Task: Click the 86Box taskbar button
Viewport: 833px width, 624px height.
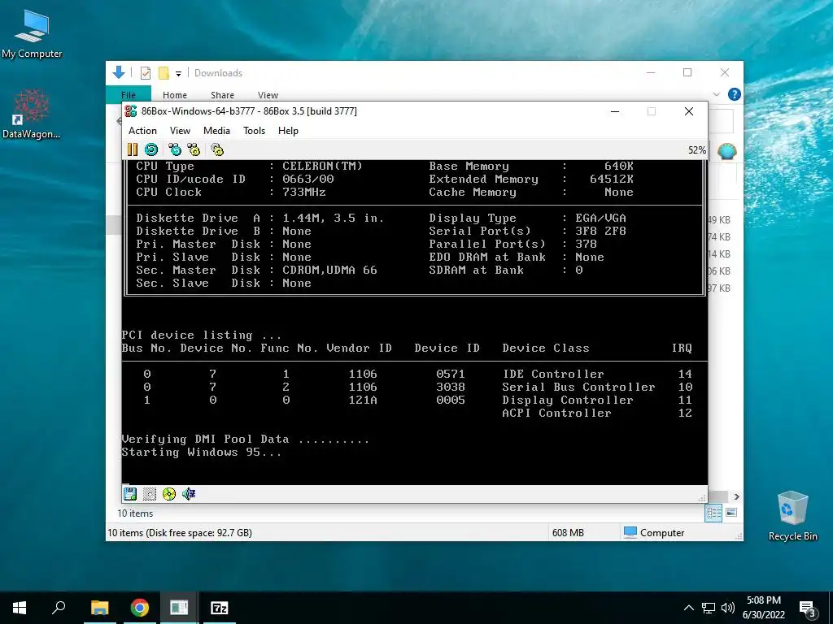Action: (179, 608)
